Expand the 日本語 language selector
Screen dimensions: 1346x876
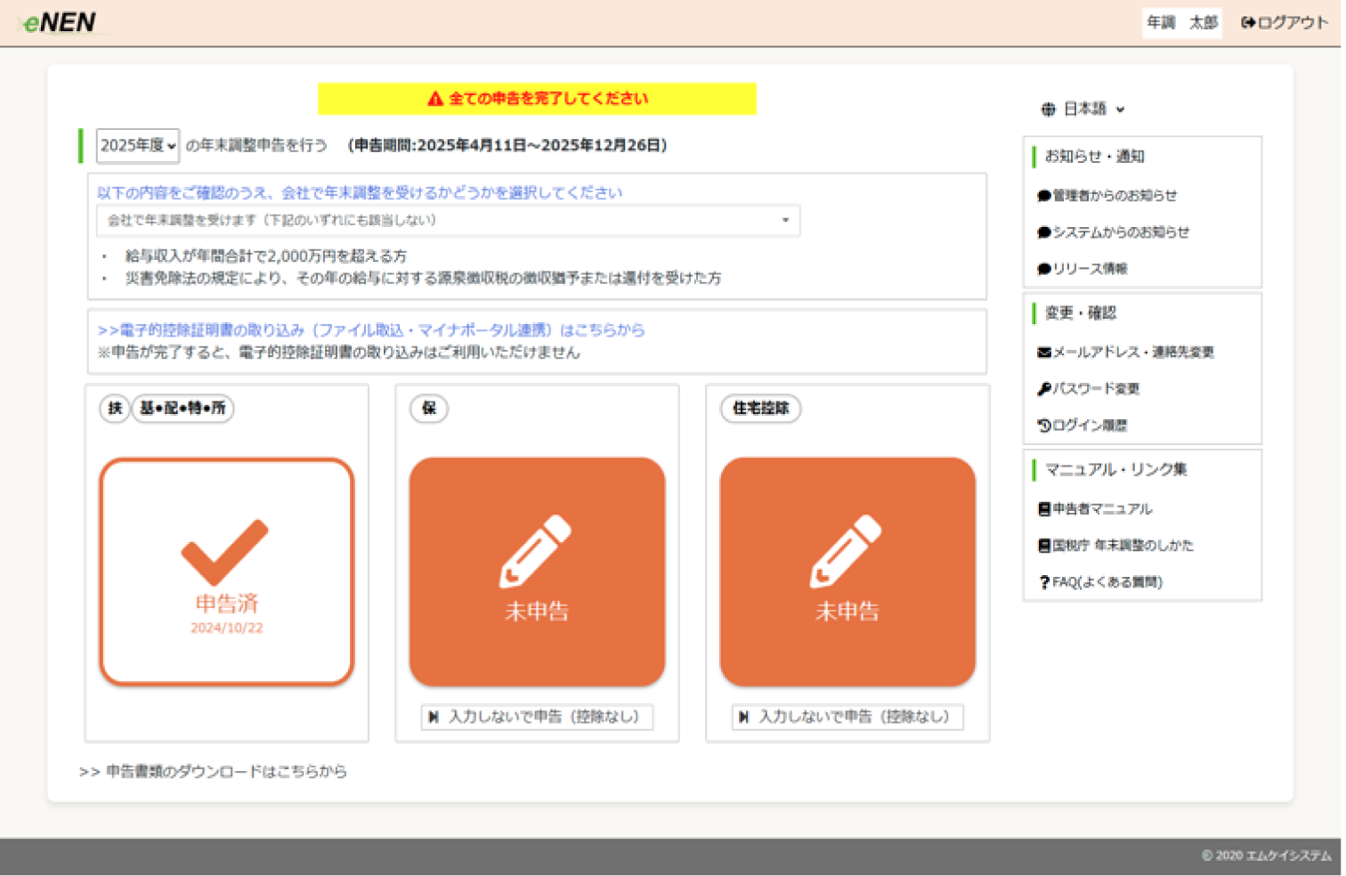(1083, 109)
